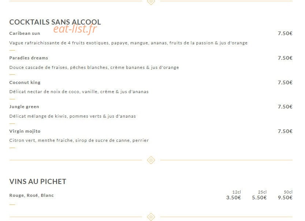Click the Vins au Pichet heading
The image size is (305, 221).
point(38,181)
